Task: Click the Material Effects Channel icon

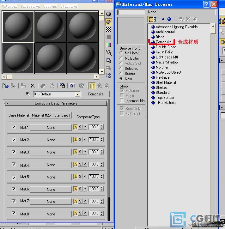Action: click(x=72, y=86)
